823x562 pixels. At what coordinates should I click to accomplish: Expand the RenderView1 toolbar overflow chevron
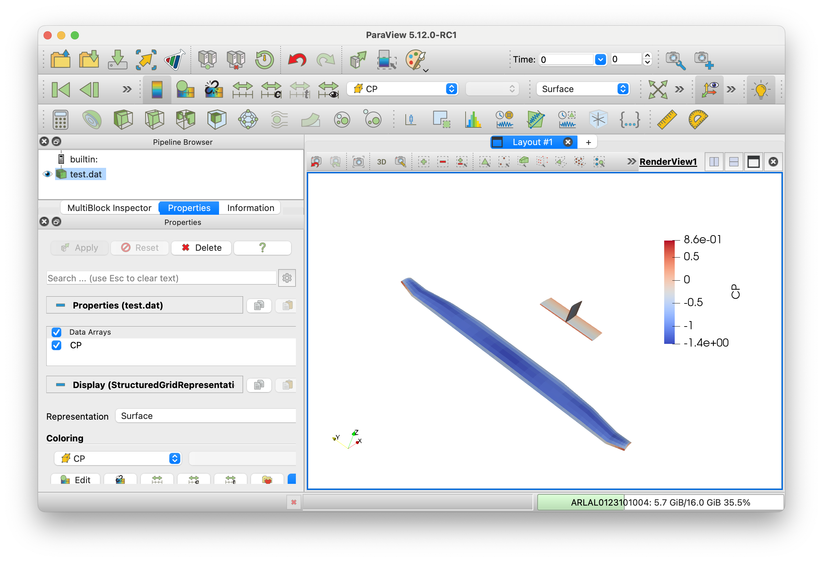coord(631,162)
